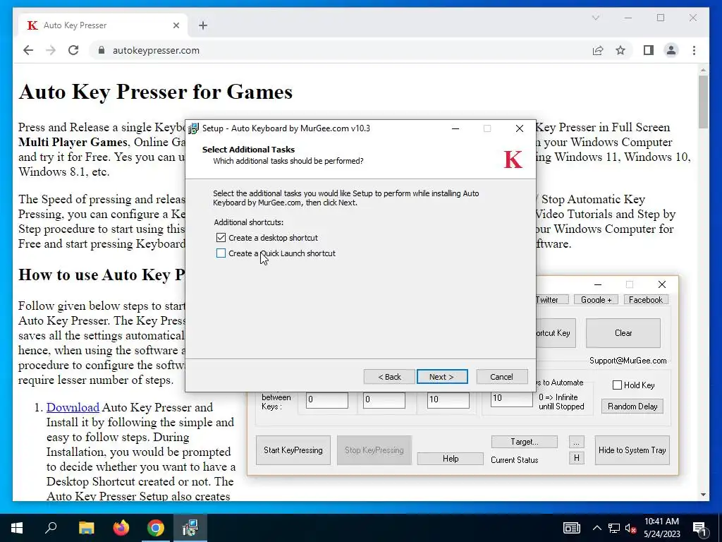The image size is (722, 542).
Task: Click the Google + button in page image
Action: pos(596,299)
